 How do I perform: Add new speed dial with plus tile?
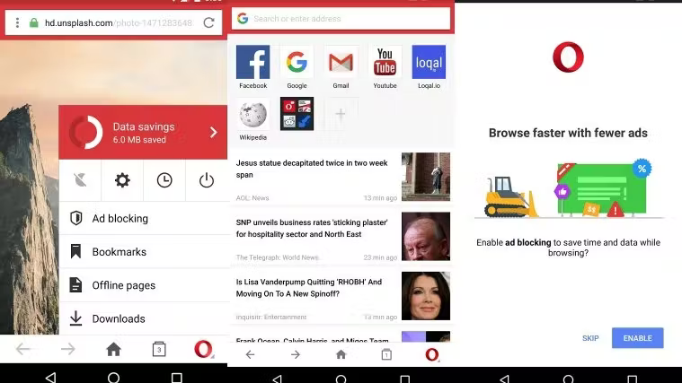coord(341,114)
